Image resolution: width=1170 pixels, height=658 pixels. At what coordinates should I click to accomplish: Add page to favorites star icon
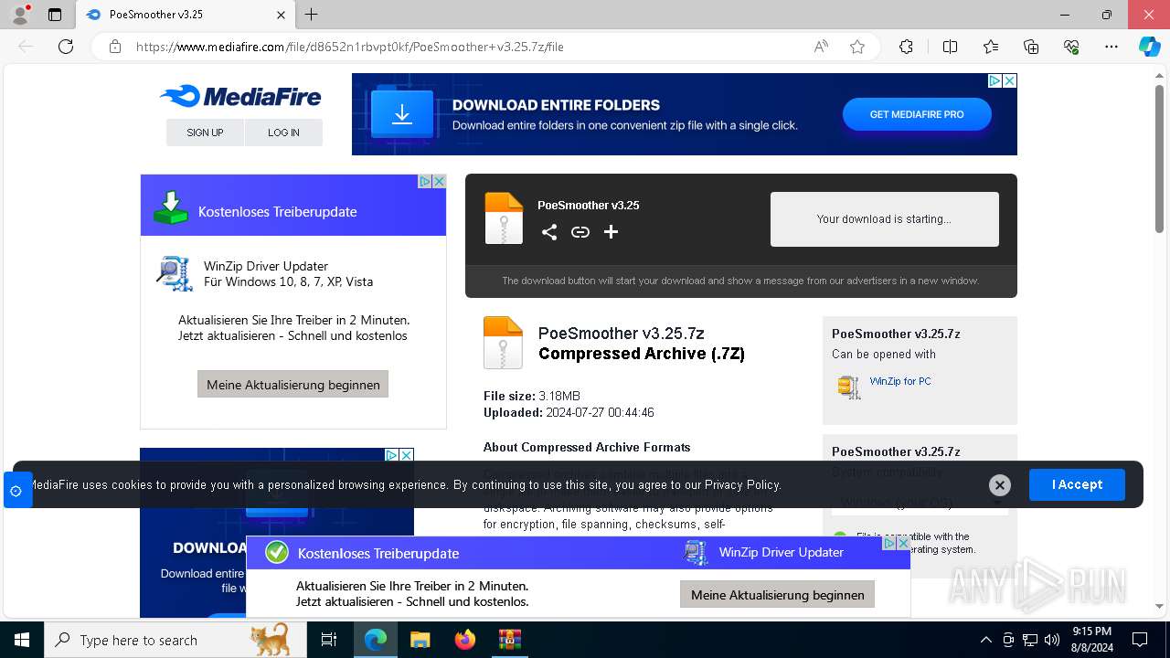pos(857,47)
